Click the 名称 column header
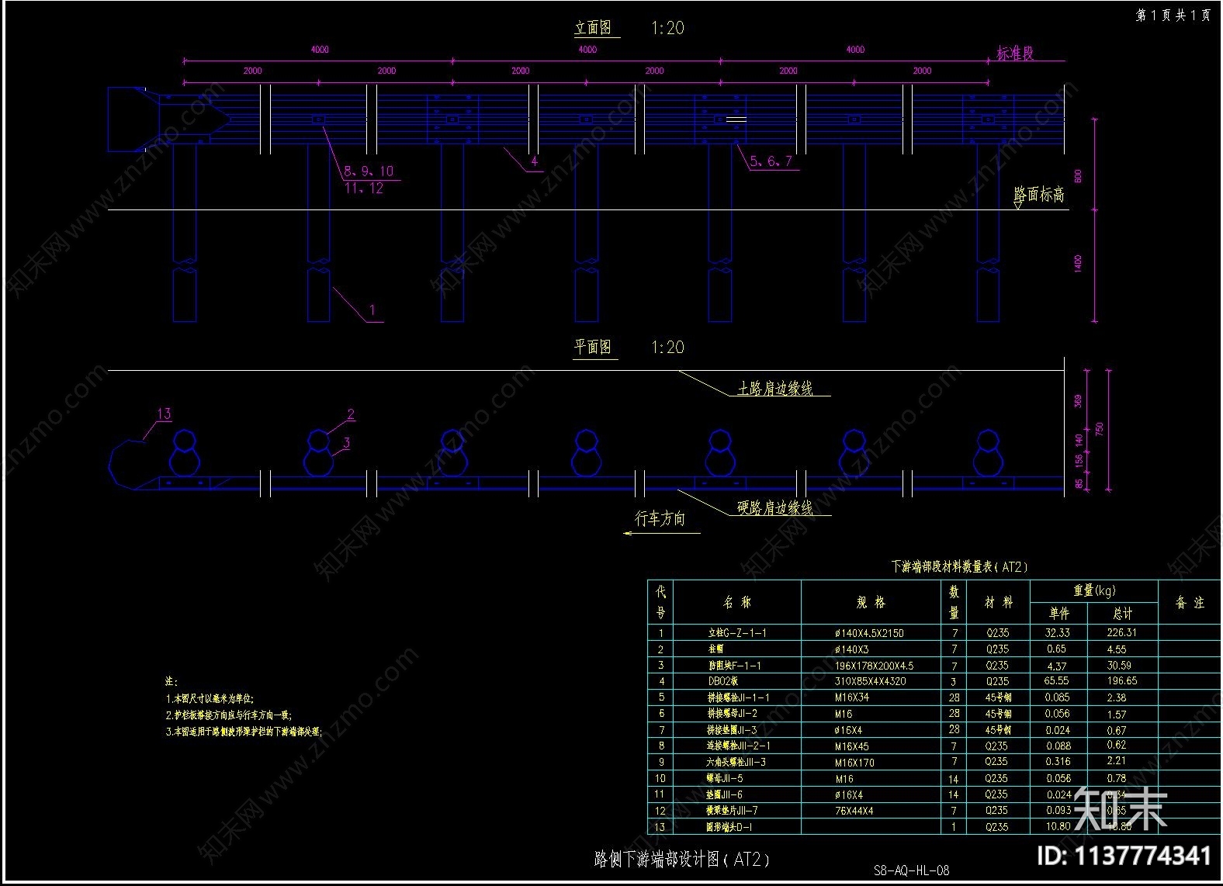Image resolution: width=1223 pixels, height=886 pixels. (x=737, y=602)
